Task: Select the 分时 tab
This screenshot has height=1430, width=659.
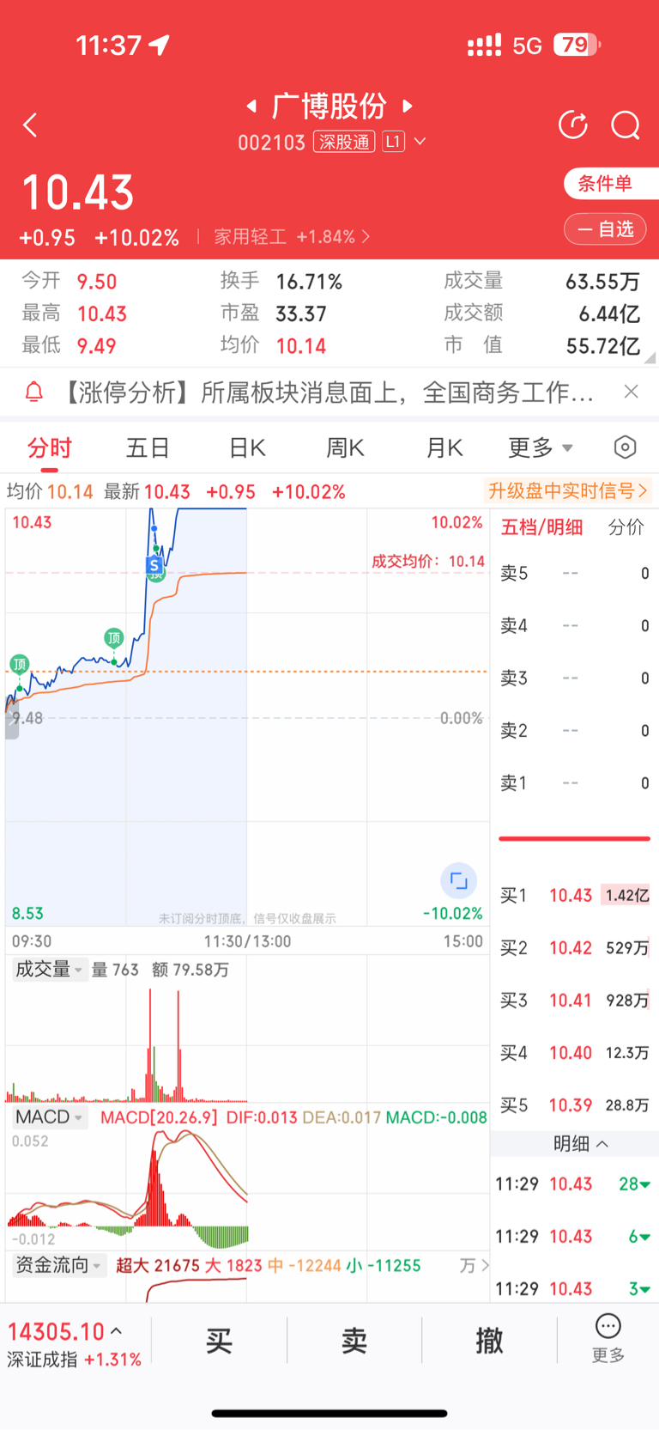Action: (x=50, y=447)
